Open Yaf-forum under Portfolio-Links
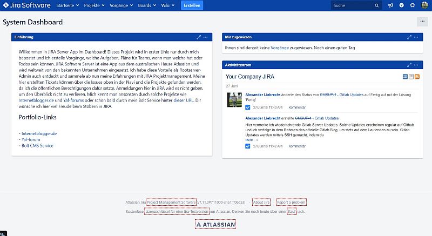432x236 pixels. pos(31,140)
